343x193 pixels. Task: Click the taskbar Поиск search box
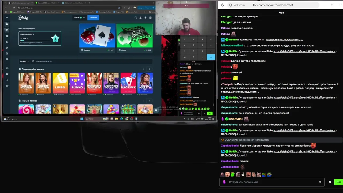point(97,119)
